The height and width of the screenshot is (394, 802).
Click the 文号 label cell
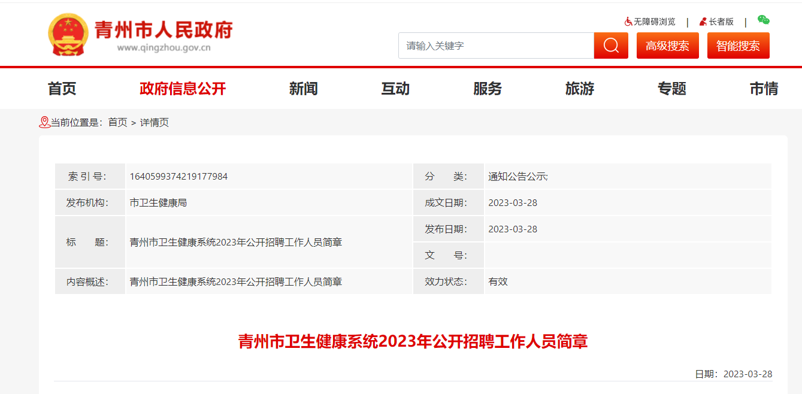pos(448,255)
